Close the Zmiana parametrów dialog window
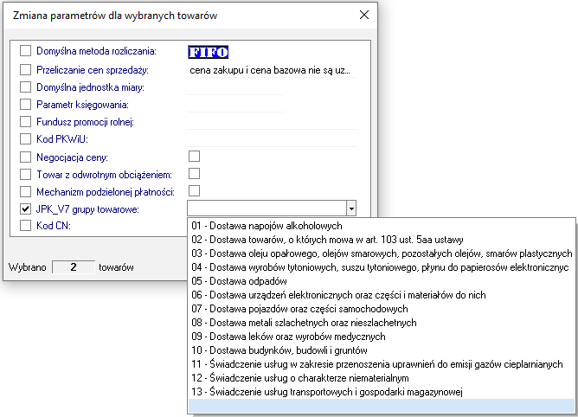Screen dimensions: 578x417 pos(365,15)
